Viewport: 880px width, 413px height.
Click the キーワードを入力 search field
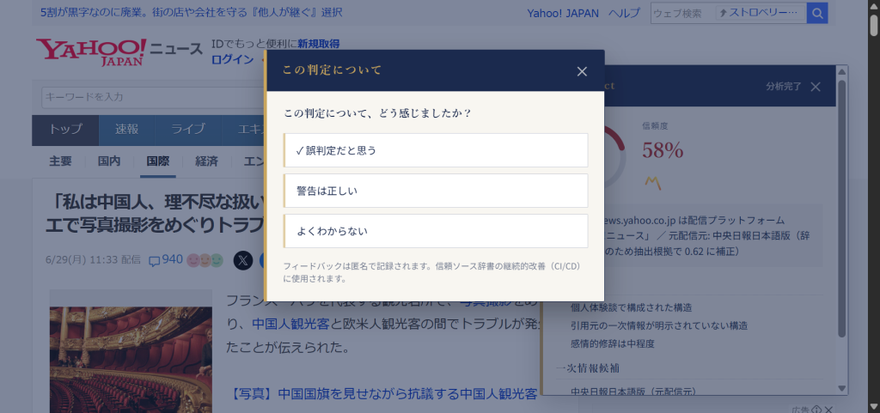[153, 97]
